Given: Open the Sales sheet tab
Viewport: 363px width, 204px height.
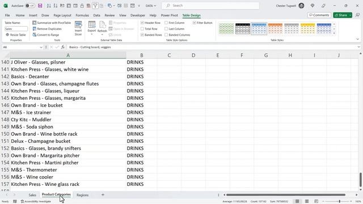Looking at the screenshot, I should pyautogui.click(x=32, y=195).
